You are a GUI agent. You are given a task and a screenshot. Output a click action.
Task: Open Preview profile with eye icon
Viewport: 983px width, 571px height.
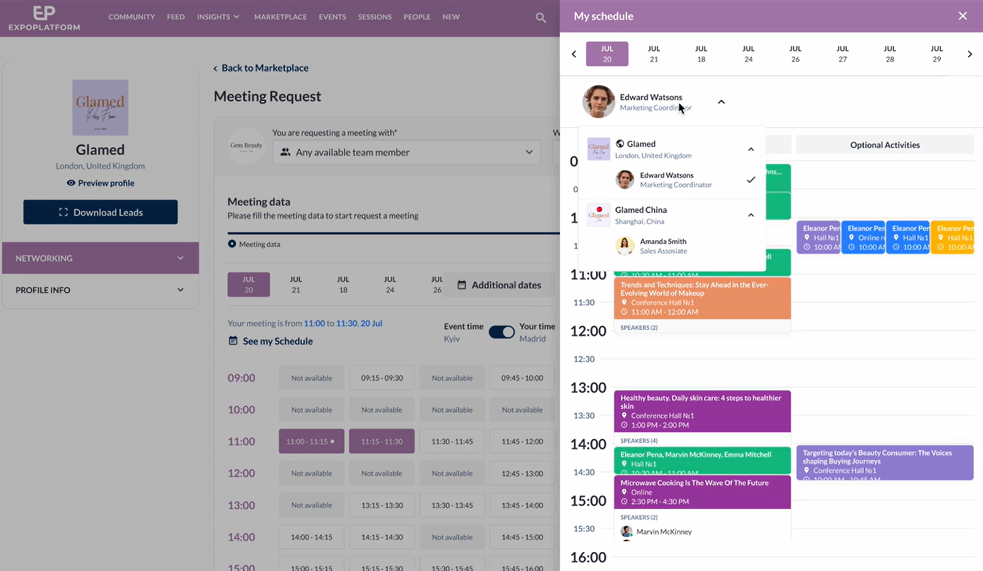(x=101, y=183)
